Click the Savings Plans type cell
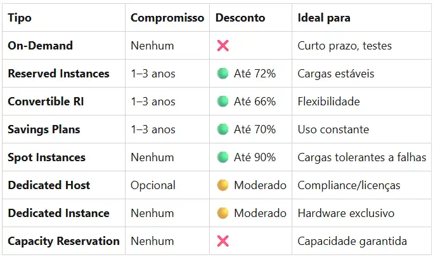Image resolution: width=433 pixels, height=257 pixels. [44, 129]
